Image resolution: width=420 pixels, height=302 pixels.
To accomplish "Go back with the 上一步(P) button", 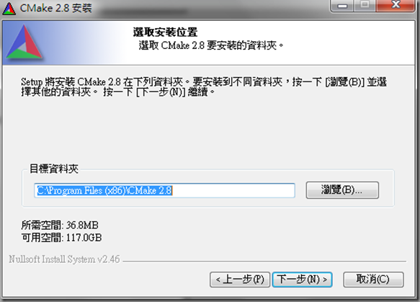I will (x=240, y=280).
